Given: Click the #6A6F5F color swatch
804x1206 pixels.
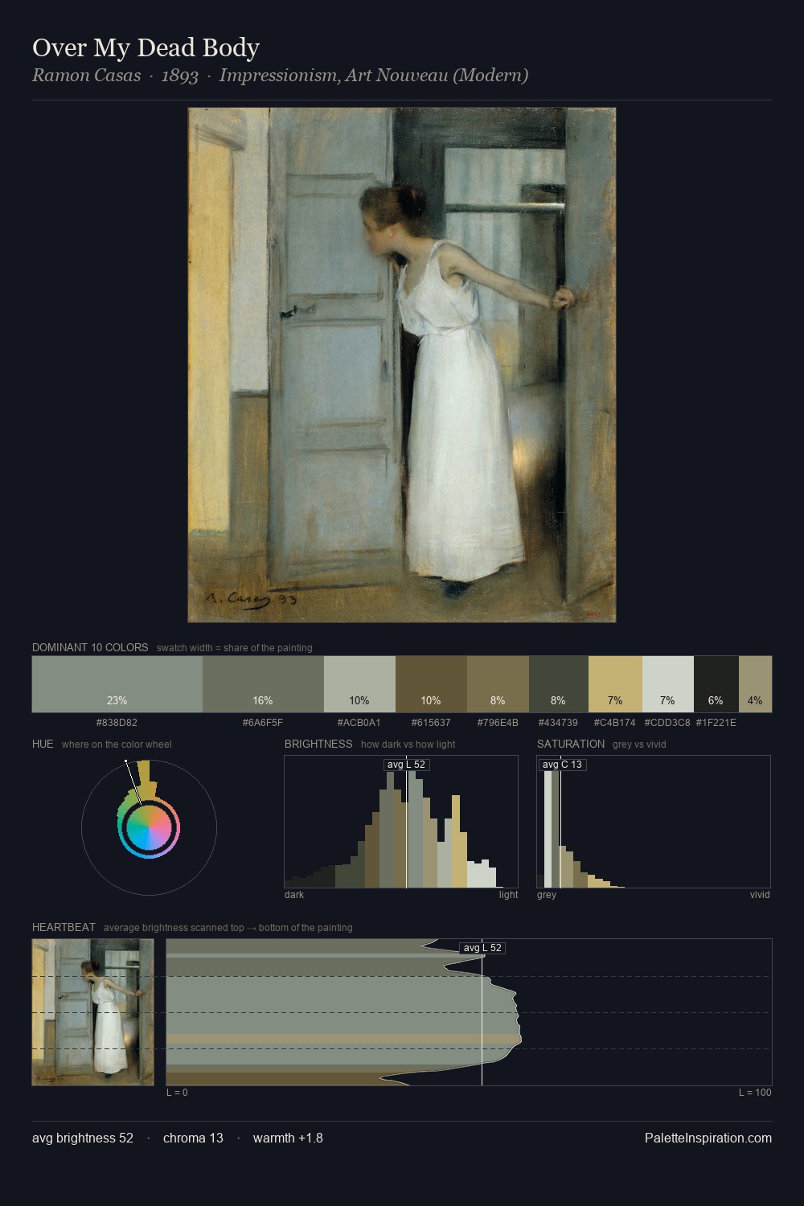Looking at the screenshot, I should (263, 684).
